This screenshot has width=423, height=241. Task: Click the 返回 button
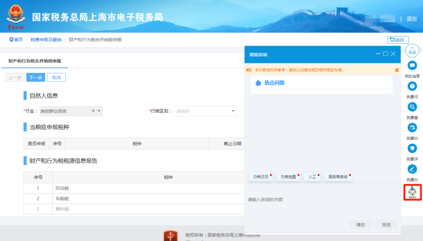click(398, 40)
